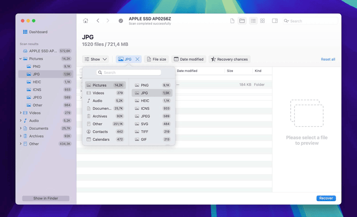Pick TIFF in the popup format list
This screenshot has height=217, width=357.
[152, 132]
